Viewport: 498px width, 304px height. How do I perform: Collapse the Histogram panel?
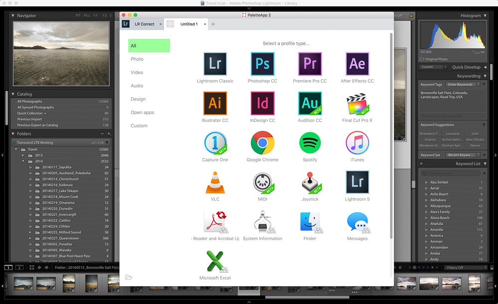(x=485, y=15)
